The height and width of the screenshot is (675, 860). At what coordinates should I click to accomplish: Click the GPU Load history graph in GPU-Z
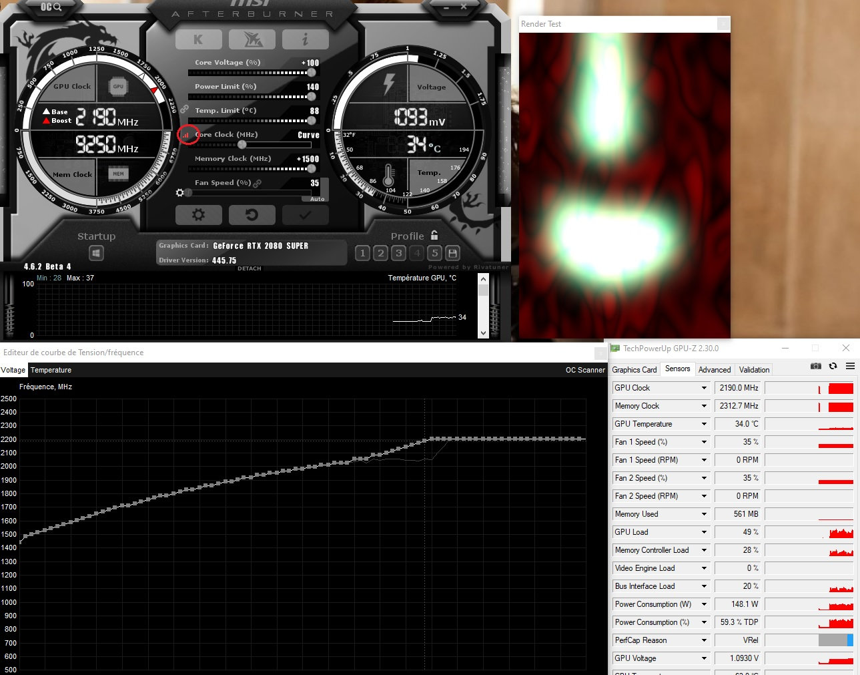pos(809,532)
